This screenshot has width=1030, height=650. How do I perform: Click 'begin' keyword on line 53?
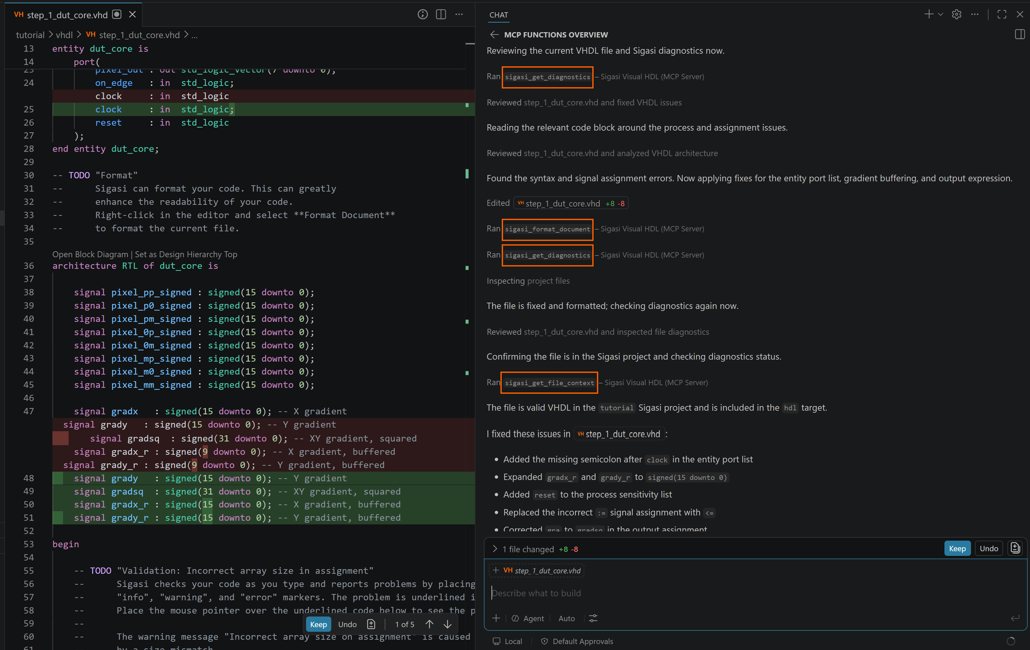[65, 544]
